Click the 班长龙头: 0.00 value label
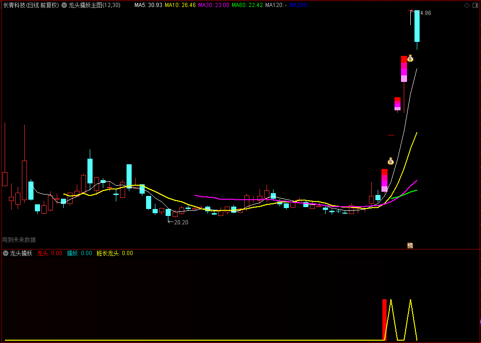 115,253
